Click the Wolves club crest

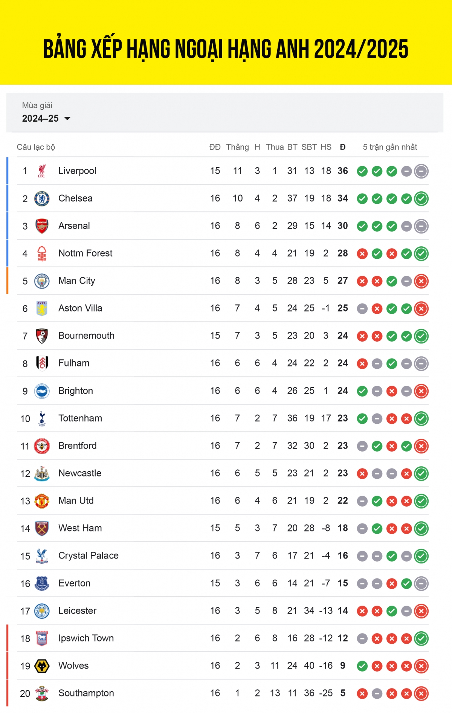tap(42, 666)
